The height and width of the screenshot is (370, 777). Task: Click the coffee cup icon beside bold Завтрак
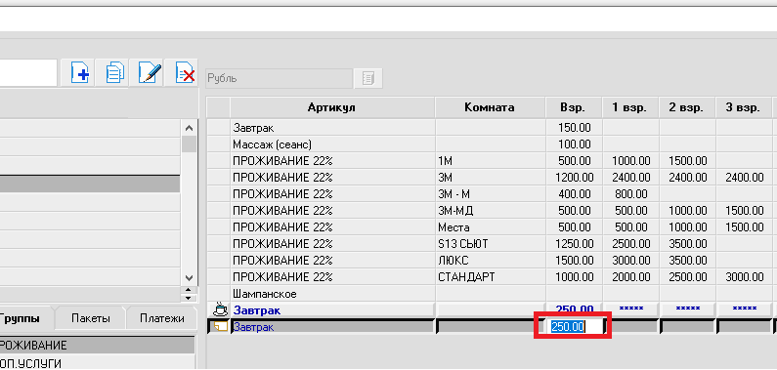220,309
